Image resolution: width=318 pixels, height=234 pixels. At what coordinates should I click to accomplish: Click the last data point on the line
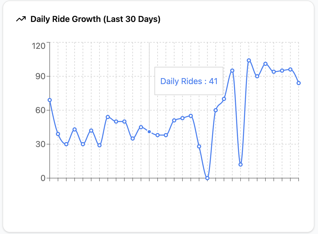[x=299, y=83]
